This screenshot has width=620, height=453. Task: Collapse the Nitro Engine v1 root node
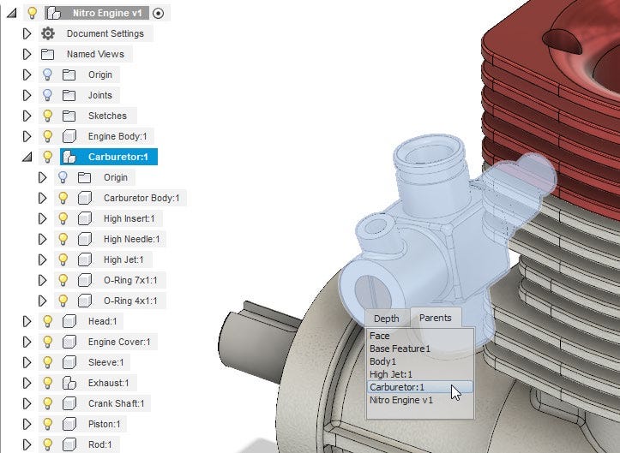click(x=12, y=13)
